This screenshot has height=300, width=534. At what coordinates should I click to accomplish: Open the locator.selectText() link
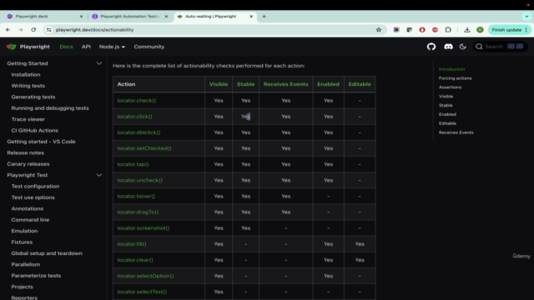point(142,292)
